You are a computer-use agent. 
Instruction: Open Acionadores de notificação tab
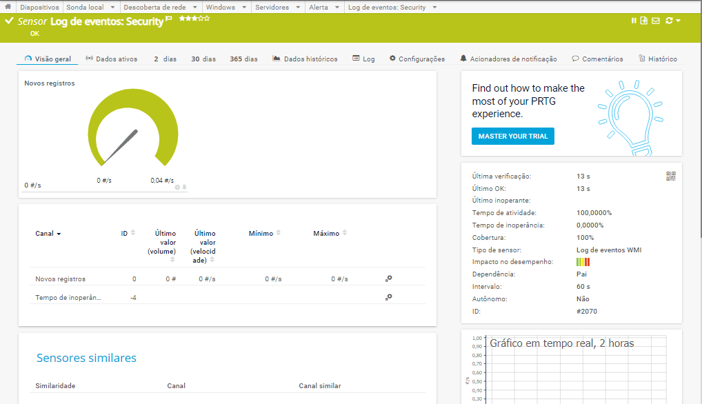pos(509,59)
